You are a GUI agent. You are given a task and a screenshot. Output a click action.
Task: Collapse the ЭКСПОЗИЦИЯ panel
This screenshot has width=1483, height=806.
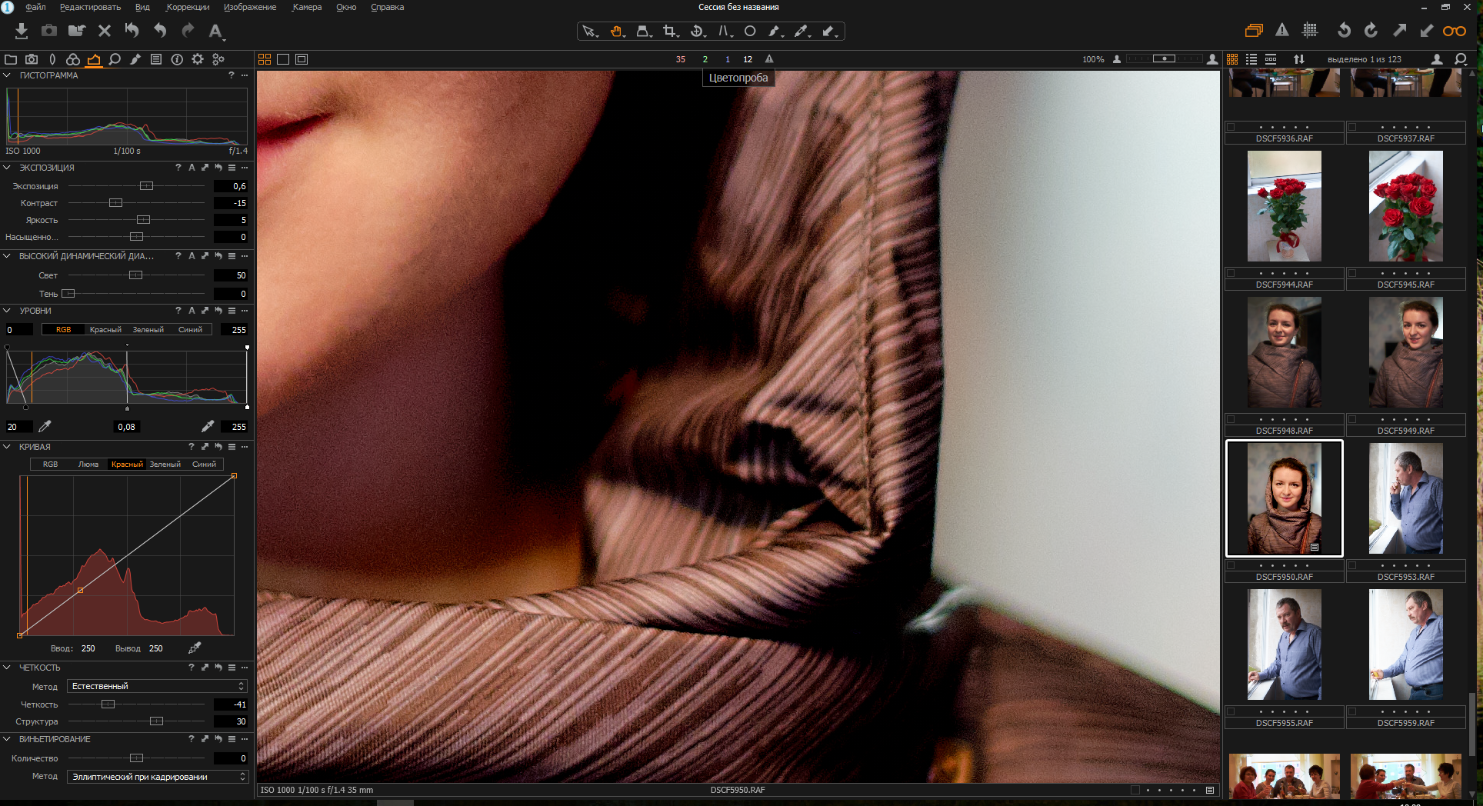(x=7, y=168)
